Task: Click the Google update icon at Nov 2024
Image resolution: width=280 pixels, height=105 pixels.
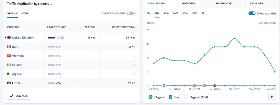Action: pos(194,86)
